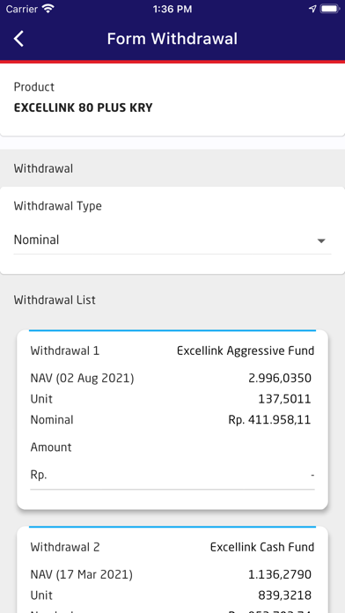Tap the Amount label in Withdrawal 1
This screenshot has width=345, height=613.
pyautogui.click(x=51, y=447)
